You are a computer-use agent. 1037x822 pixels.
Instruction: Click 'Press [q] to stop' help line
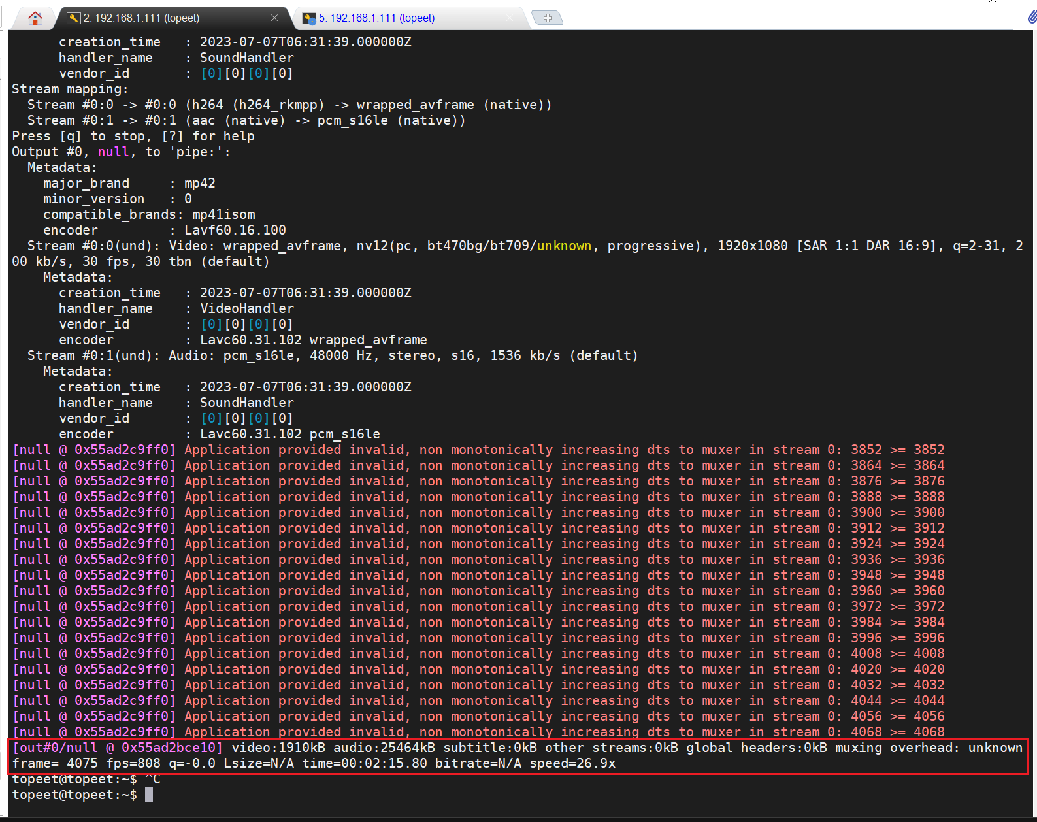tap(133, 136)
